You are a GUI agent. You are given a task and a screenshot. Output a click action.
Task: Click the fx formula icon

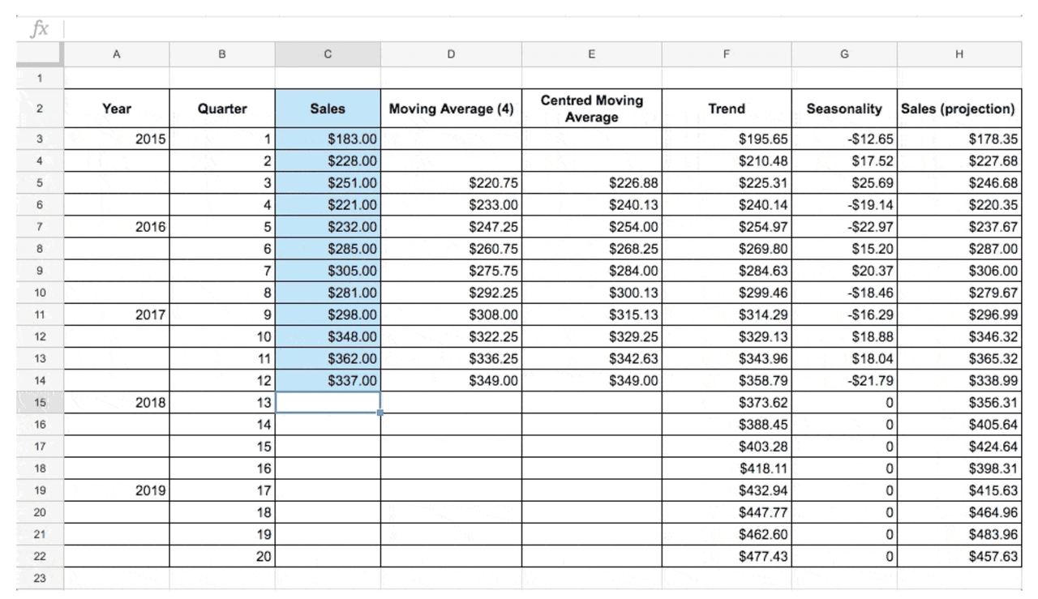pyautogui.click(x=39, y=30)
